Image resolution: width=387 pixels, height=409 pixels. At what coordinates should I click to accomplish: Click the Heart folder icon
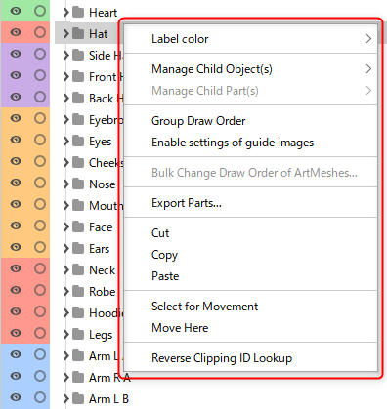78,12
